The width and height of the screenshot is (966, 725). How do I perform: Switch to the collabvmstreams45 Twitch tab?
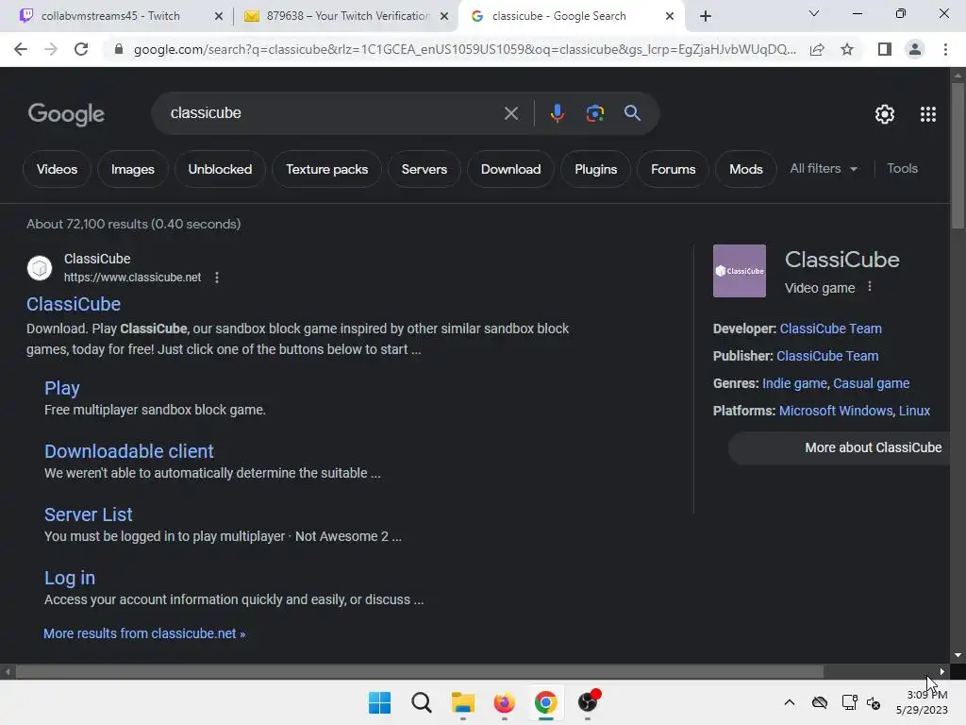(x=111, y=16)
